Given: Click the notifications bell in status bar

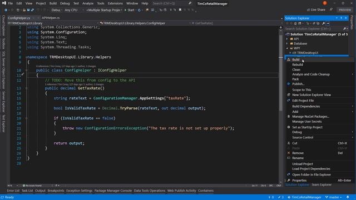Looking at the screenshot, I should pyautogui.click(x=348, y=197).
